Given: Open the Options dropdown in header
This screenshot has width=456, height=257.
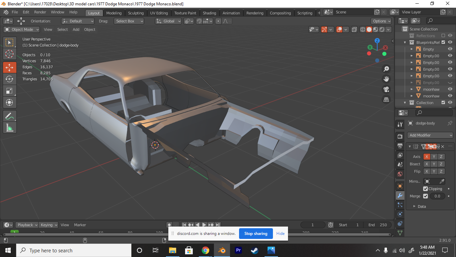Looking at the screenshot, I should [381, 21].
